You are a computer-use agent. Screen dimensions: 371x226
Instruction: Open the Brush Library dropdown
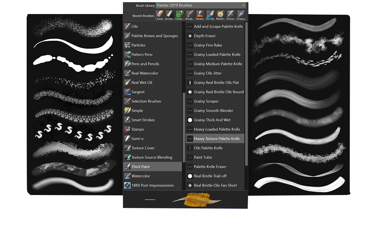click(x=201, y=5)
